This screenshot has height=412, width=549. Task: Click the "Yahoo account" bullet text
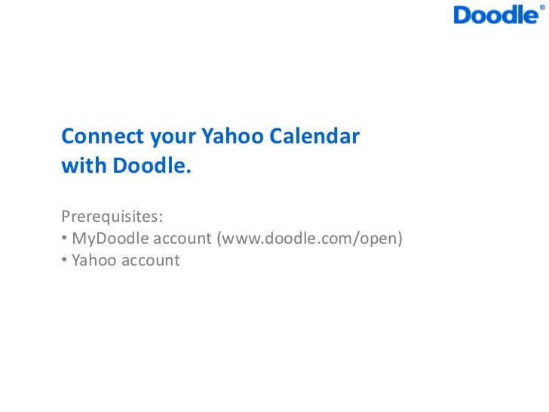[126, 260]
